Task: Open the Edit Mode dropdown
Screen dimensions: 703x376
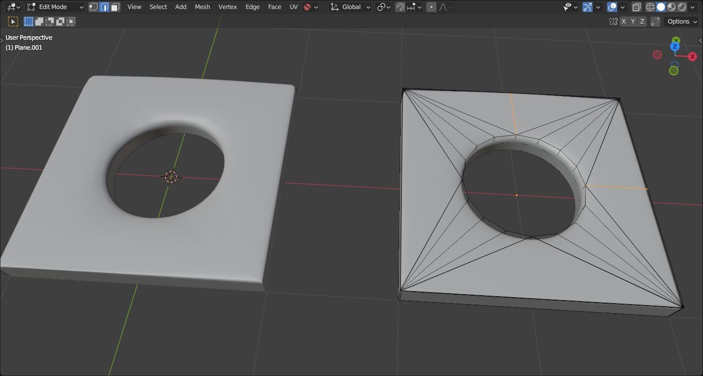Action: [x=55, y=7]
